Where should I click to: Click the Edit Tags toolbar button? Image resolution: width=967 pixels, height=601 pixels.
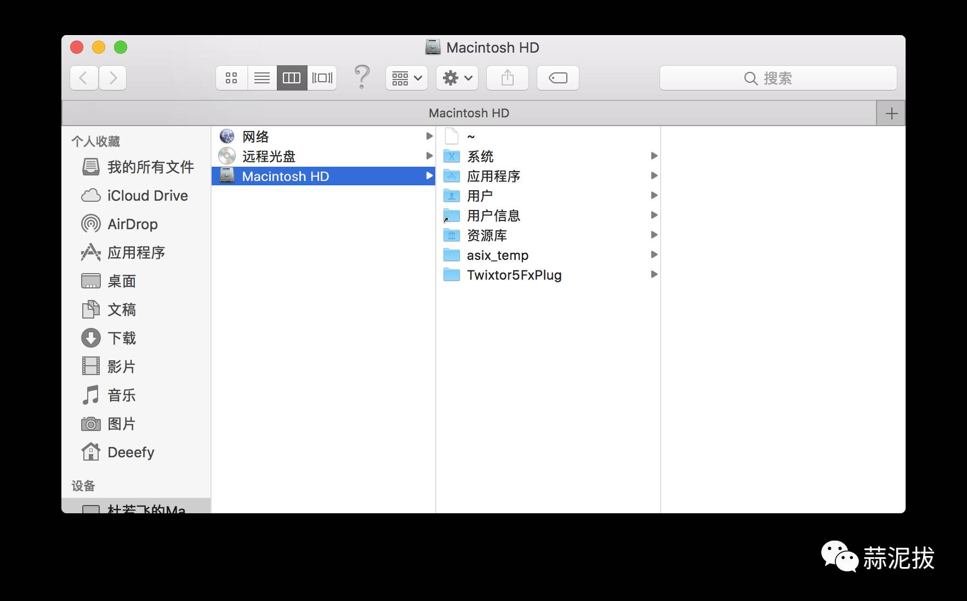tap(558, 78)
